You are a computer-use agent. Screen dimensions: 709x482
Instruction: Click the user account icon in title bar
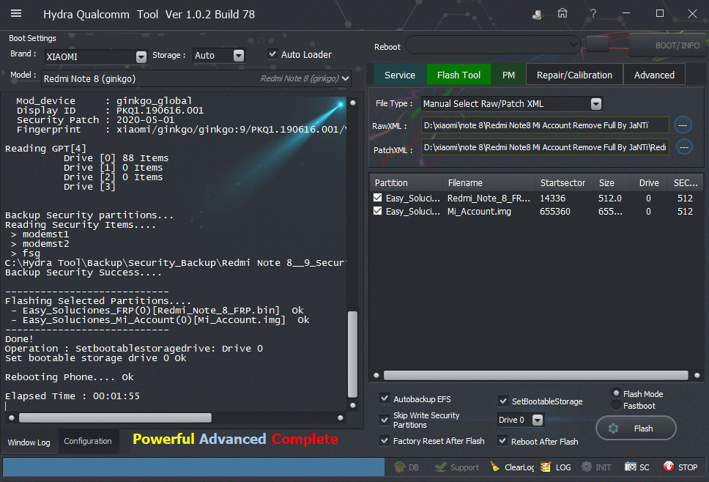537,15
